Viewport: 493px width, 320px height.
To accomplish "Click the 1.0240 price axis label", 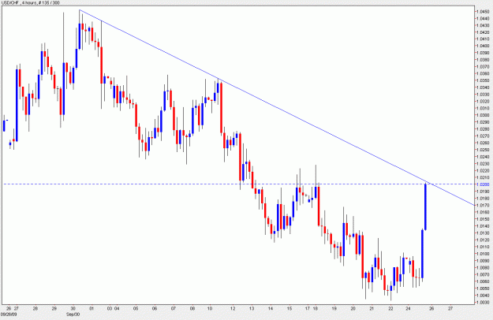I will pos(483,156).
